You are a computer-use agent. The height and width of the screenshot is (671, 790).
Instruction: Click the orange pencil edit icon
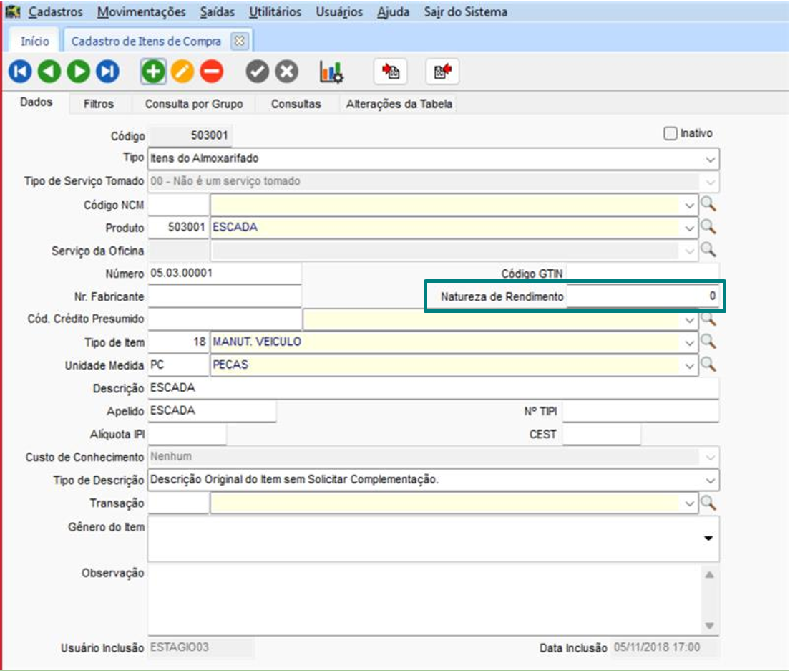click(x=182, y=72)
